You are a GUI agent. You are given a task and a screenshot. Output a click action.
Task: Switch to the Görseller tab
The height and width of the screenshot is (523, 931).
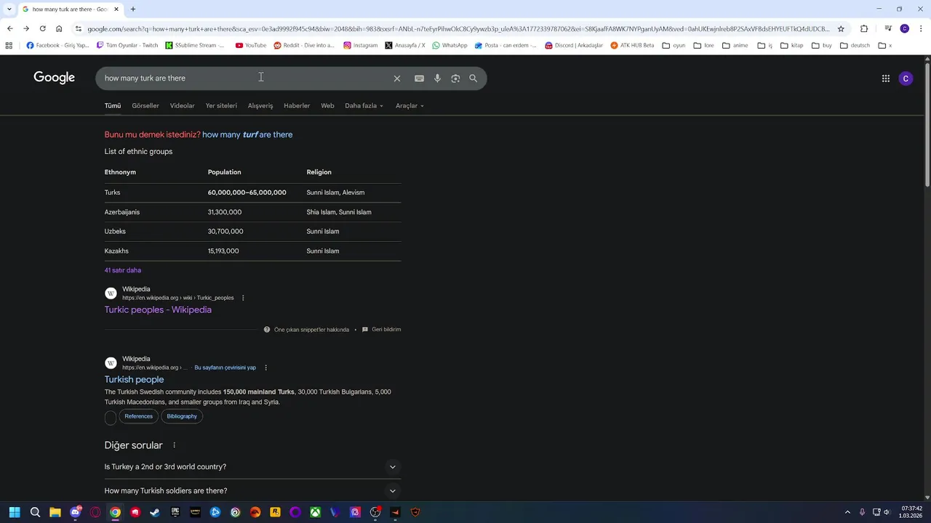tap(145, 106)
